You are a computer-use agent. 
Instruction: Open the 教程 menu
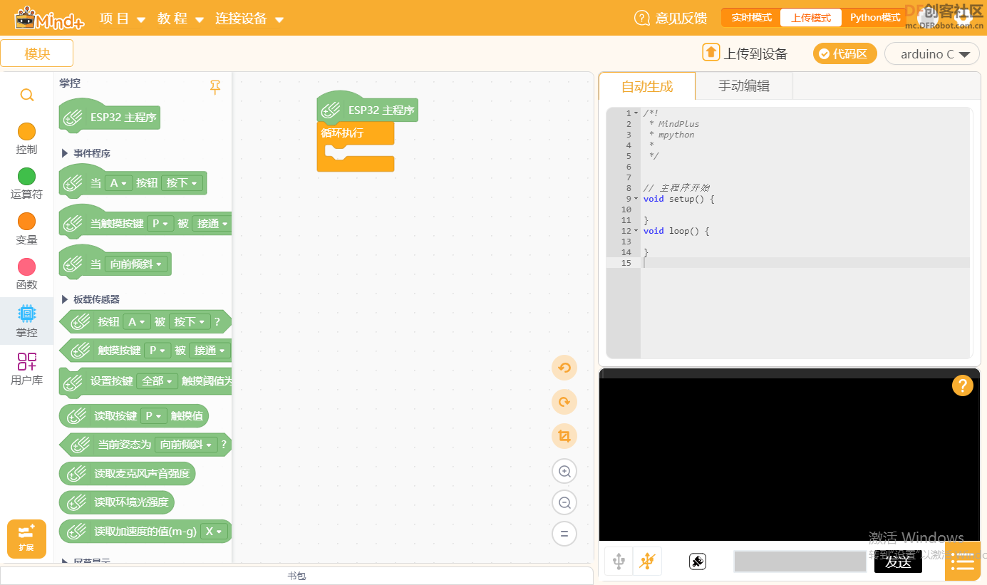[x=181, y=19]
